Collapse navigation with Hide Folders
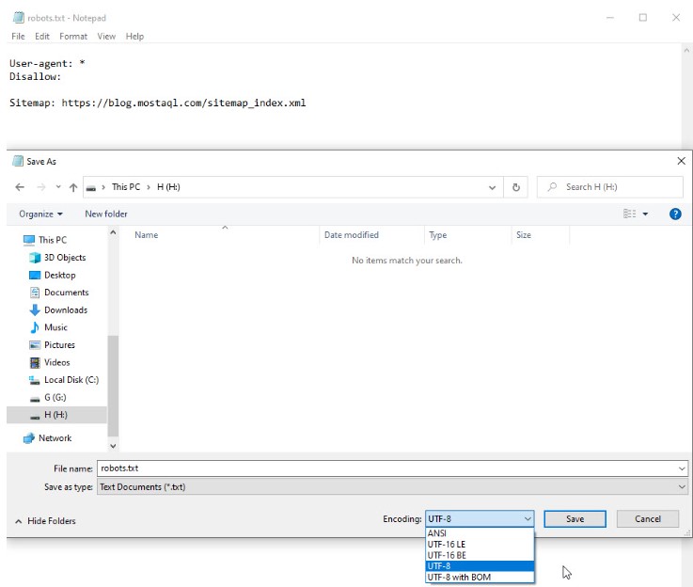Viewport: 693px width, 587px height. coord(45,521)
